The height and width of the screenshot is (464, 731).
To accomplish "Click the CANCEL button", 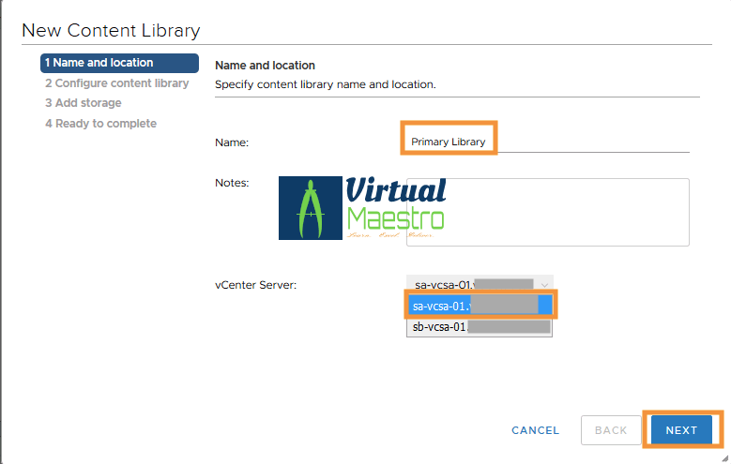I will point(535,430).
